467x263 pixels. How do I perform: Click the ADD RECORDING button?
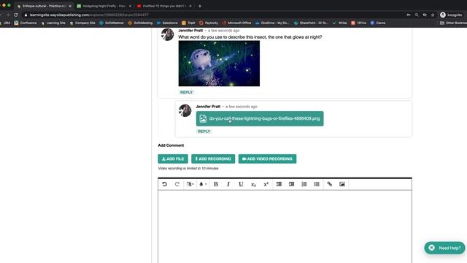(x=213, y=159)
